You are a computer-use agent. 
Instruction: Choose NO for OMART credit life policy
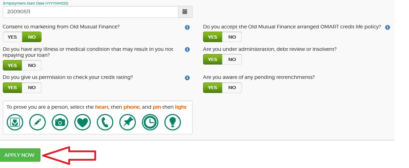(232, 37)
